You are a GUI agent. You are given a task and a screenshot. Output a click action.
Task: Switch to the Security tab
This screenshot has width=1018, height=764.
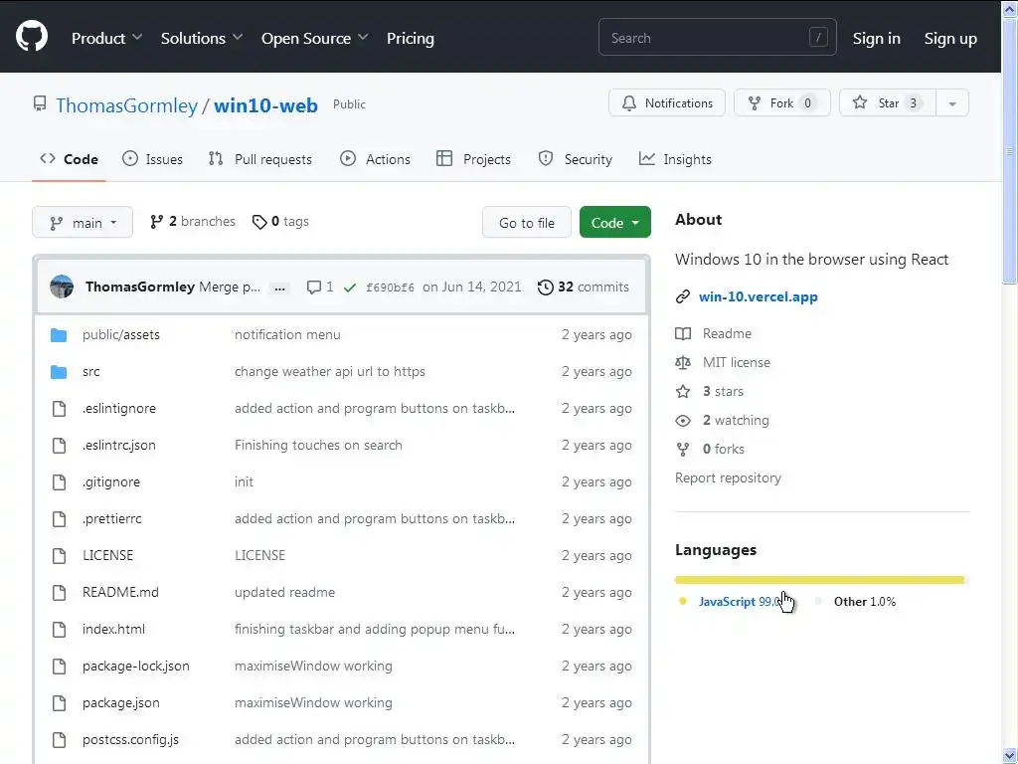click(576, 159)
